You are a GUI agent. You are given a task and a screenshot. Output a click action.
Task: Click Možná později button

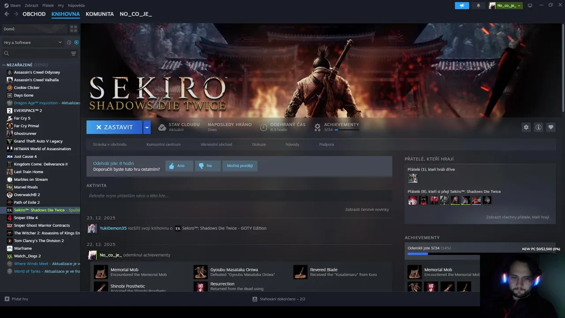pos(240,166)
